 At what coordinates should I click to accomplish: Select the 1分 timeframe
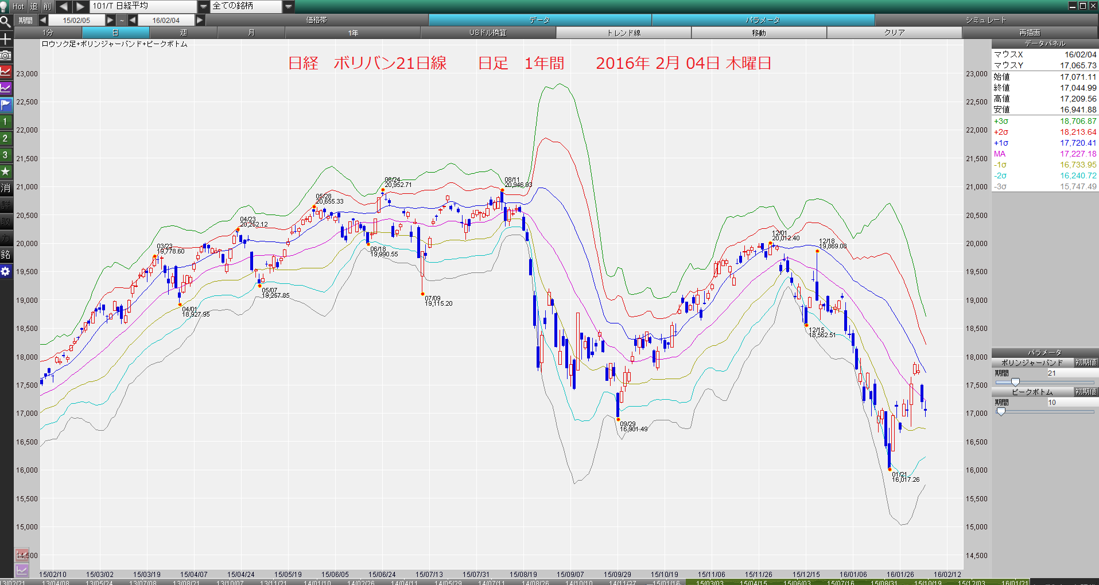48,33
